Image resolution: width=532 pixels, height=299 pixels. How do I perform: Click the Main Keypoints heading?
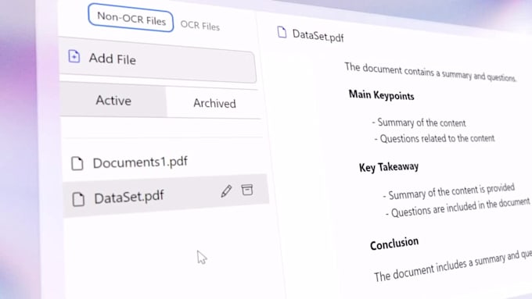click(381, 95)
